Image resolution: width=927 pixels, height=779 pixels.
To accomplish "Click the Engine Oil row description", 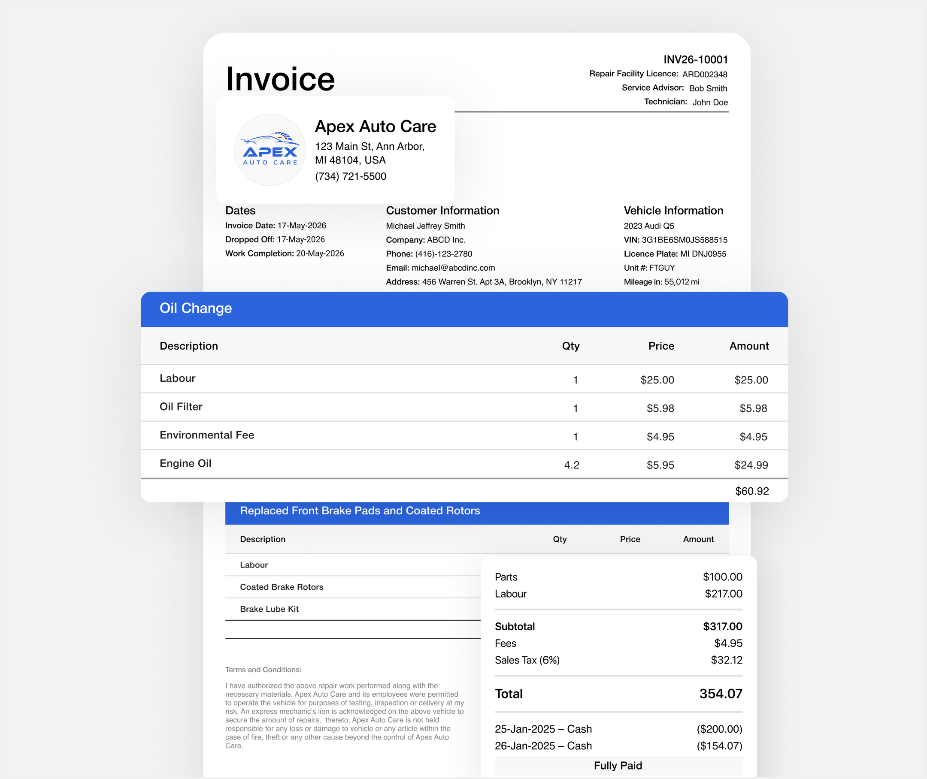I will 185,464.
